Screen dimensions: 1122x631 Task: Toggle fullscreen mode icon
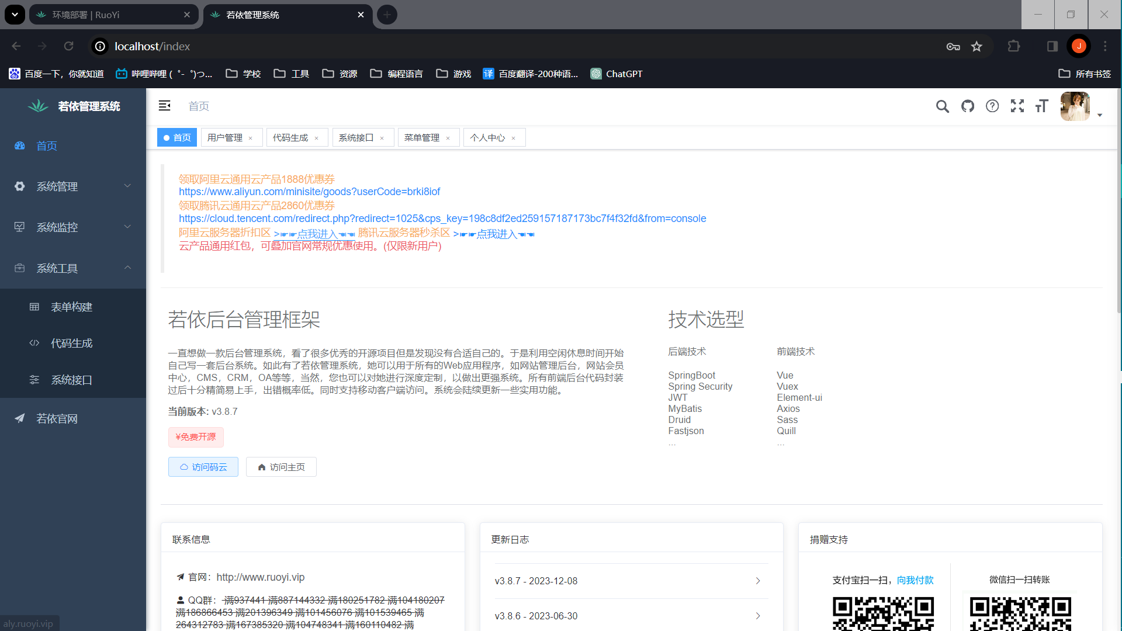coord(1017,106)
